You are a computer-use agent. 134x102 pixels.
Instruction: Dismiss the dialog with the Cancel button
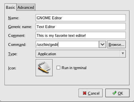90,93
